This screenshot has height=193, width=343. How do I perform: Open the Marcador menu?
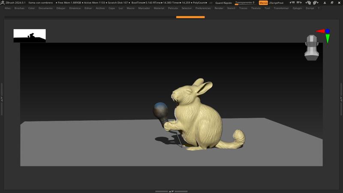[x=144, y=8]
